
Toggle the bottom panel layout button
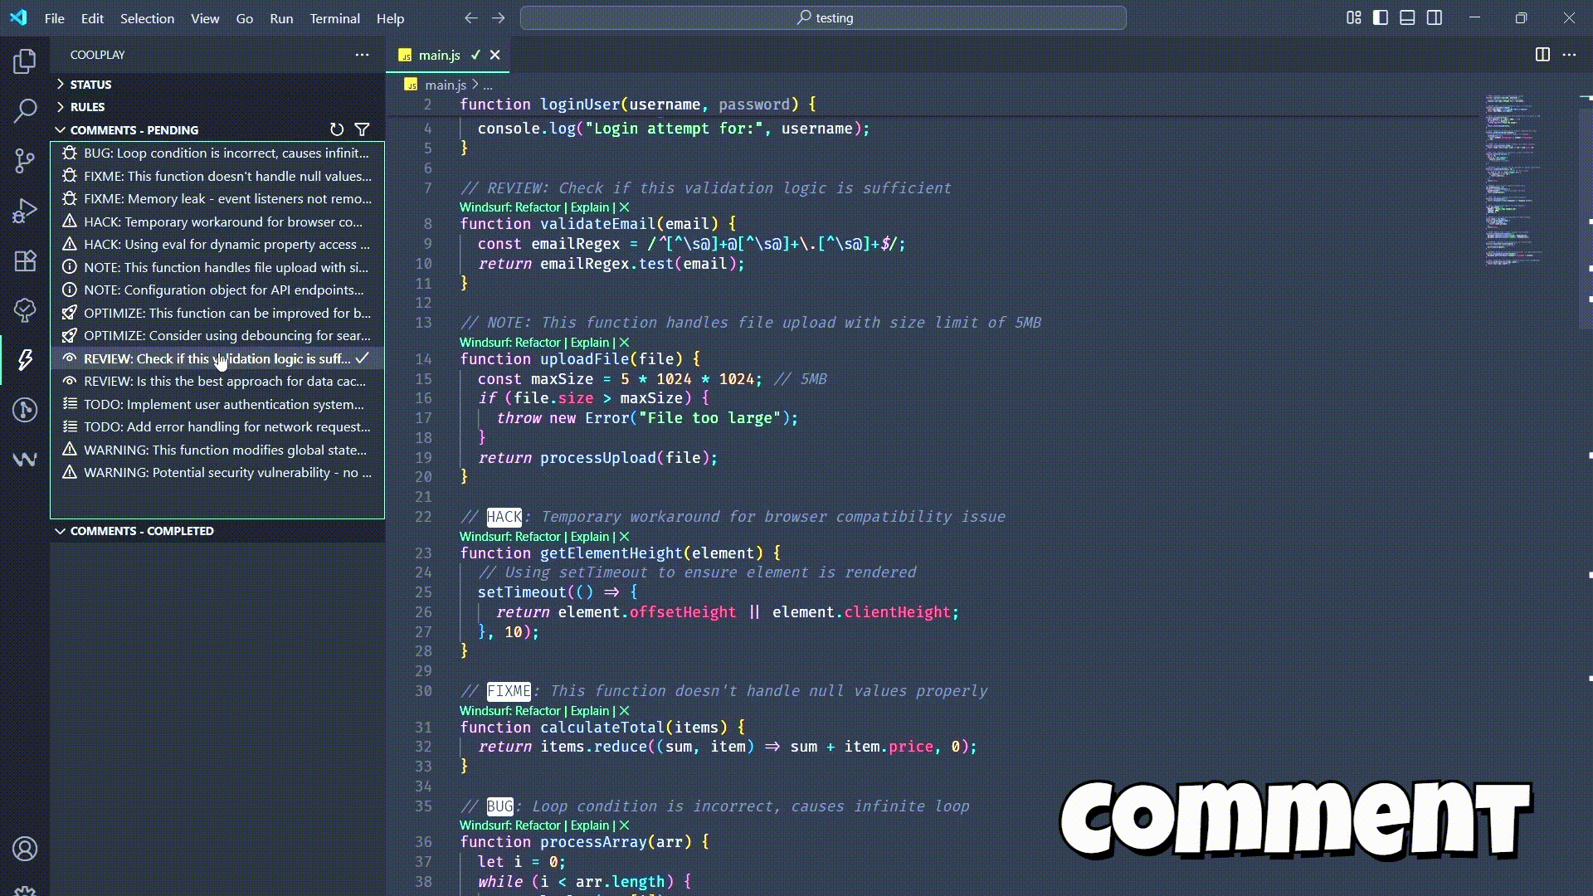pos(1407,17)
